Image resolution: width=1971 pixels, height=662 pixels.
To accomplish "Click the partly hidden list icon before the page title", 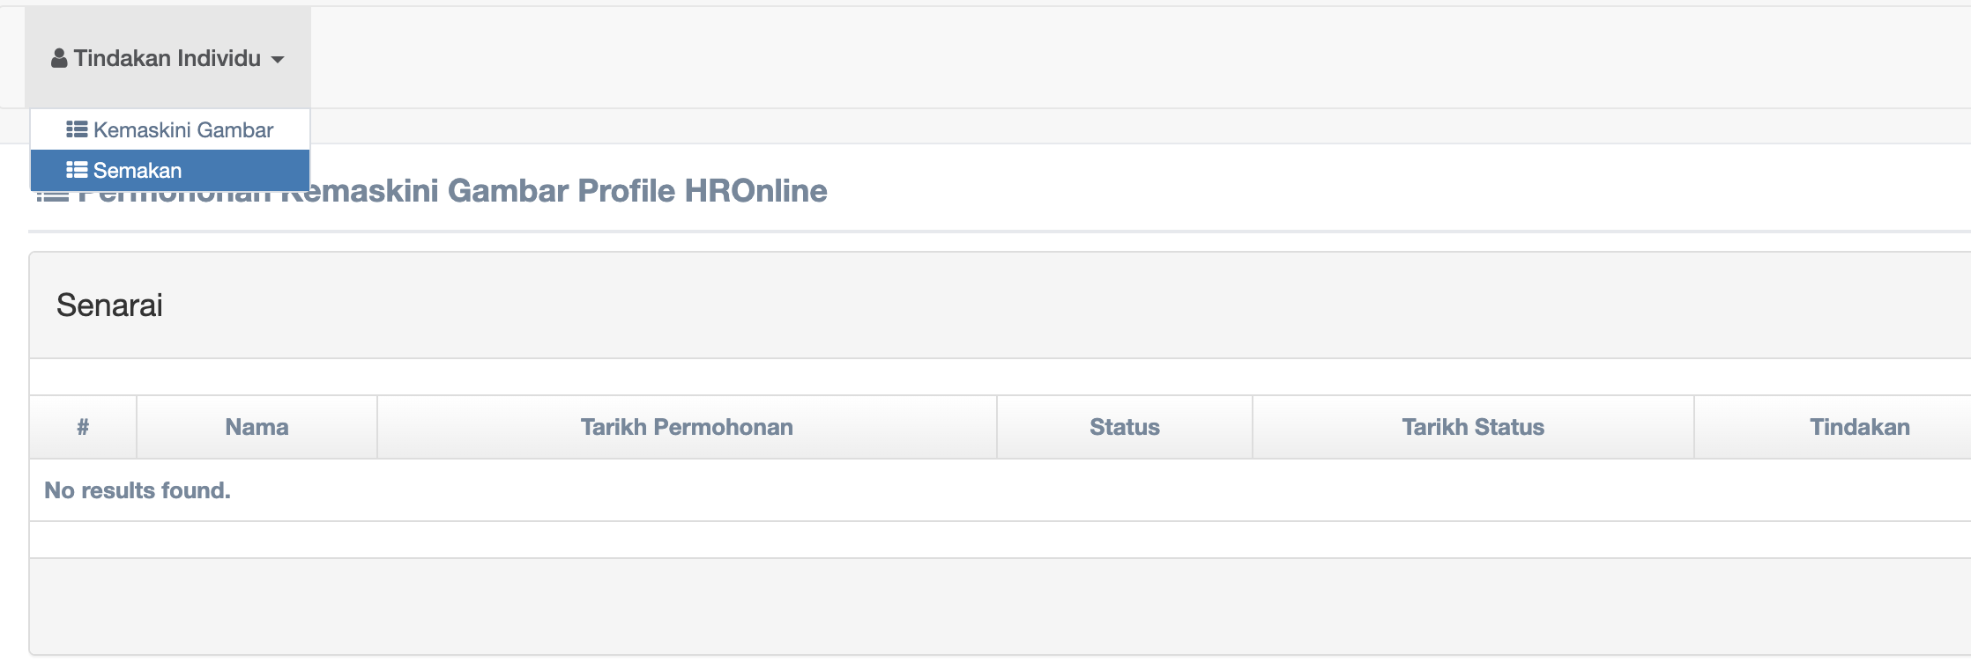I will coord(51,197).
